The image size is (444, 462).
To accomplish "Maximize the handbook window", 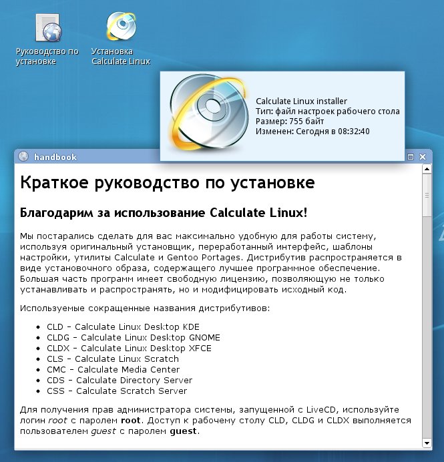I will coord(411,157).
